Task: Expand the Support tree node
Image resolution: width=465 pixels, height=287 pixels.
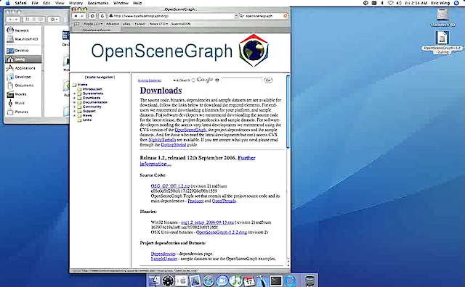Action: click(x=74, y=112)
